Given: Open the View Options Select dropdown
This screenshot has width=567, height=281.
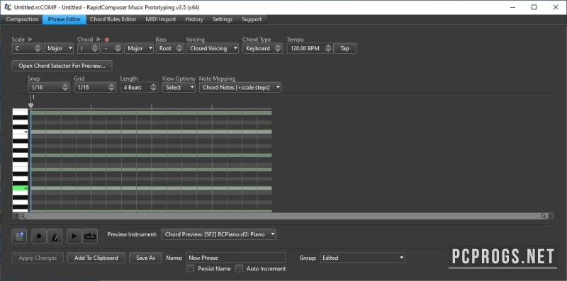Looking at the screenshot, I should tap(179, 87).
